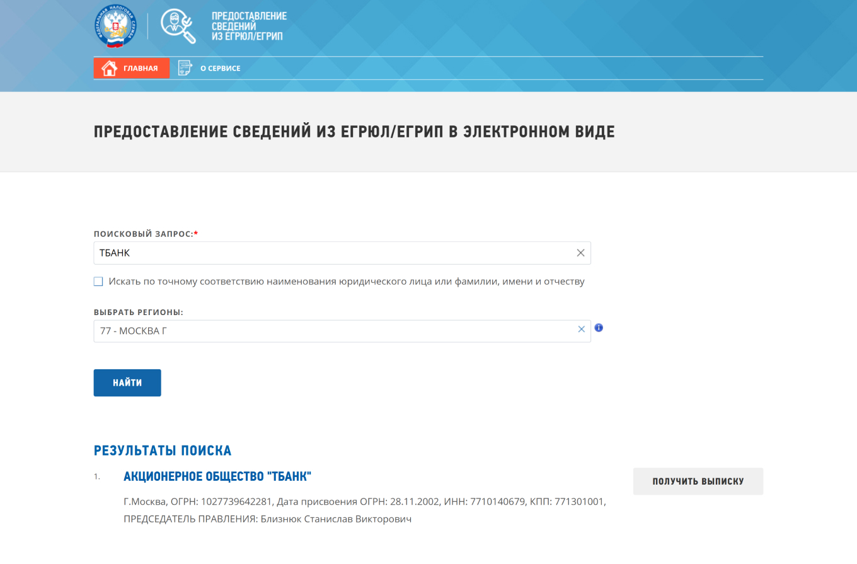The image size is (857, 564).
Task: Open the Акционерное общество "ТБАНК" result link
Action: pos(217,476)
